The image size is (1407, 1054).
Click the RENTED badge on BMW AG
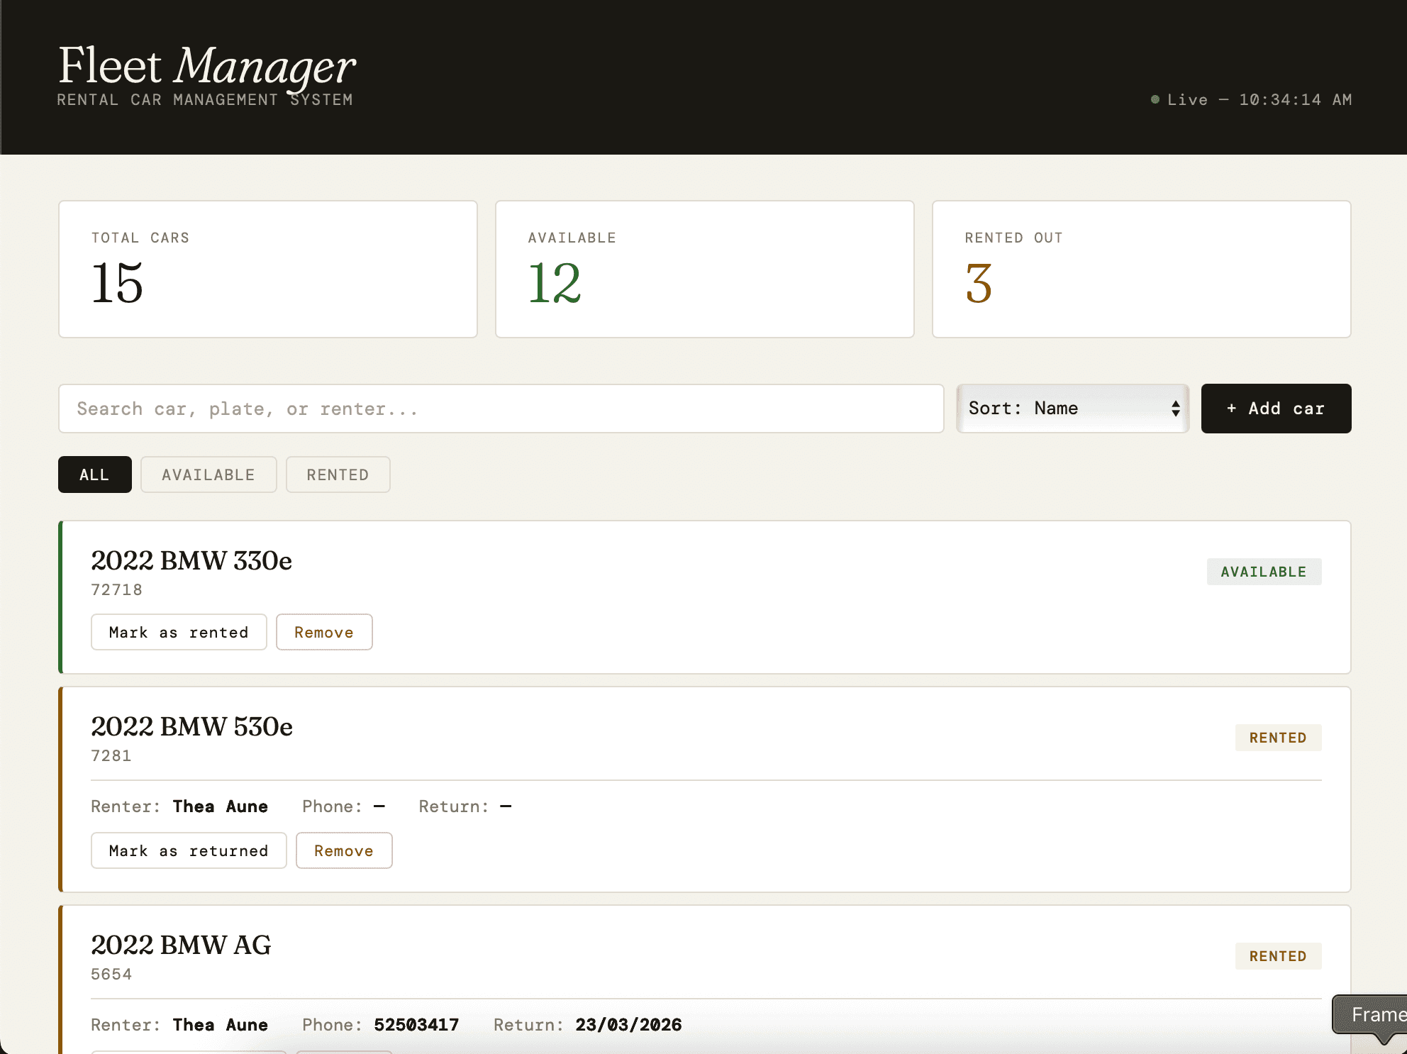tap(1278, 956)
